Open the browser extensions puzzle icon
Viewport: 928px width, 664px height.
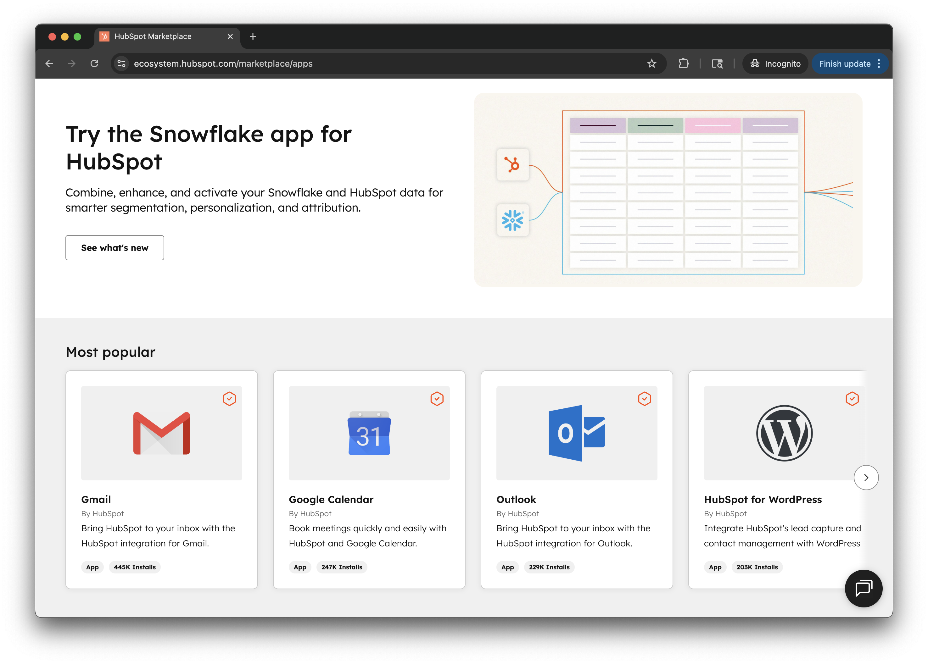coord(684,64)
